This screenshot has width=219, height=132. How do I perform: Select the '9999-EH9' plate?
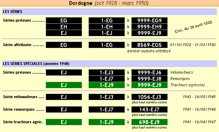tap(150, 27)
